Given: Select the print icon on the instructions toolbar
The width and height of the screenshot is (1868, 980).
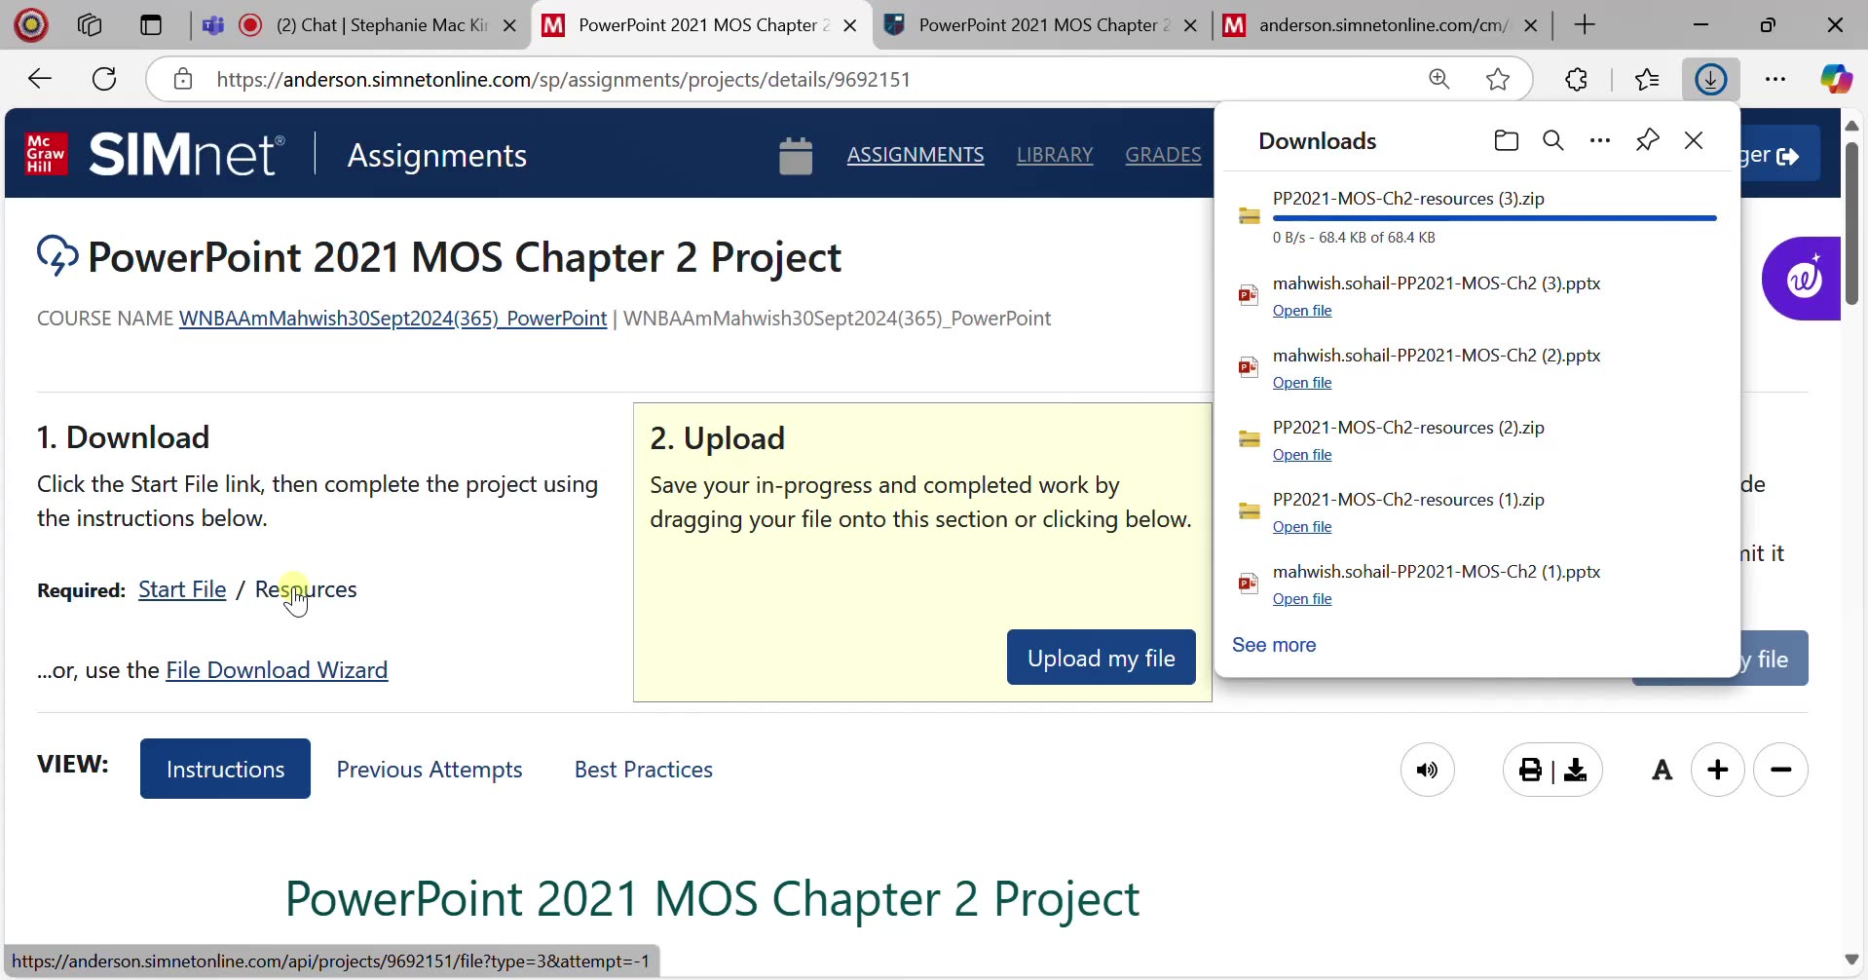Looking at the screenshot, I should (1530, 770).
